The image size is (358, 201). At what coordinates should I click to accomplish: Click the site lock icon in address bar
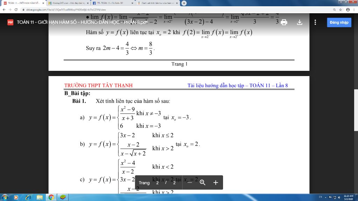(23, 9)
